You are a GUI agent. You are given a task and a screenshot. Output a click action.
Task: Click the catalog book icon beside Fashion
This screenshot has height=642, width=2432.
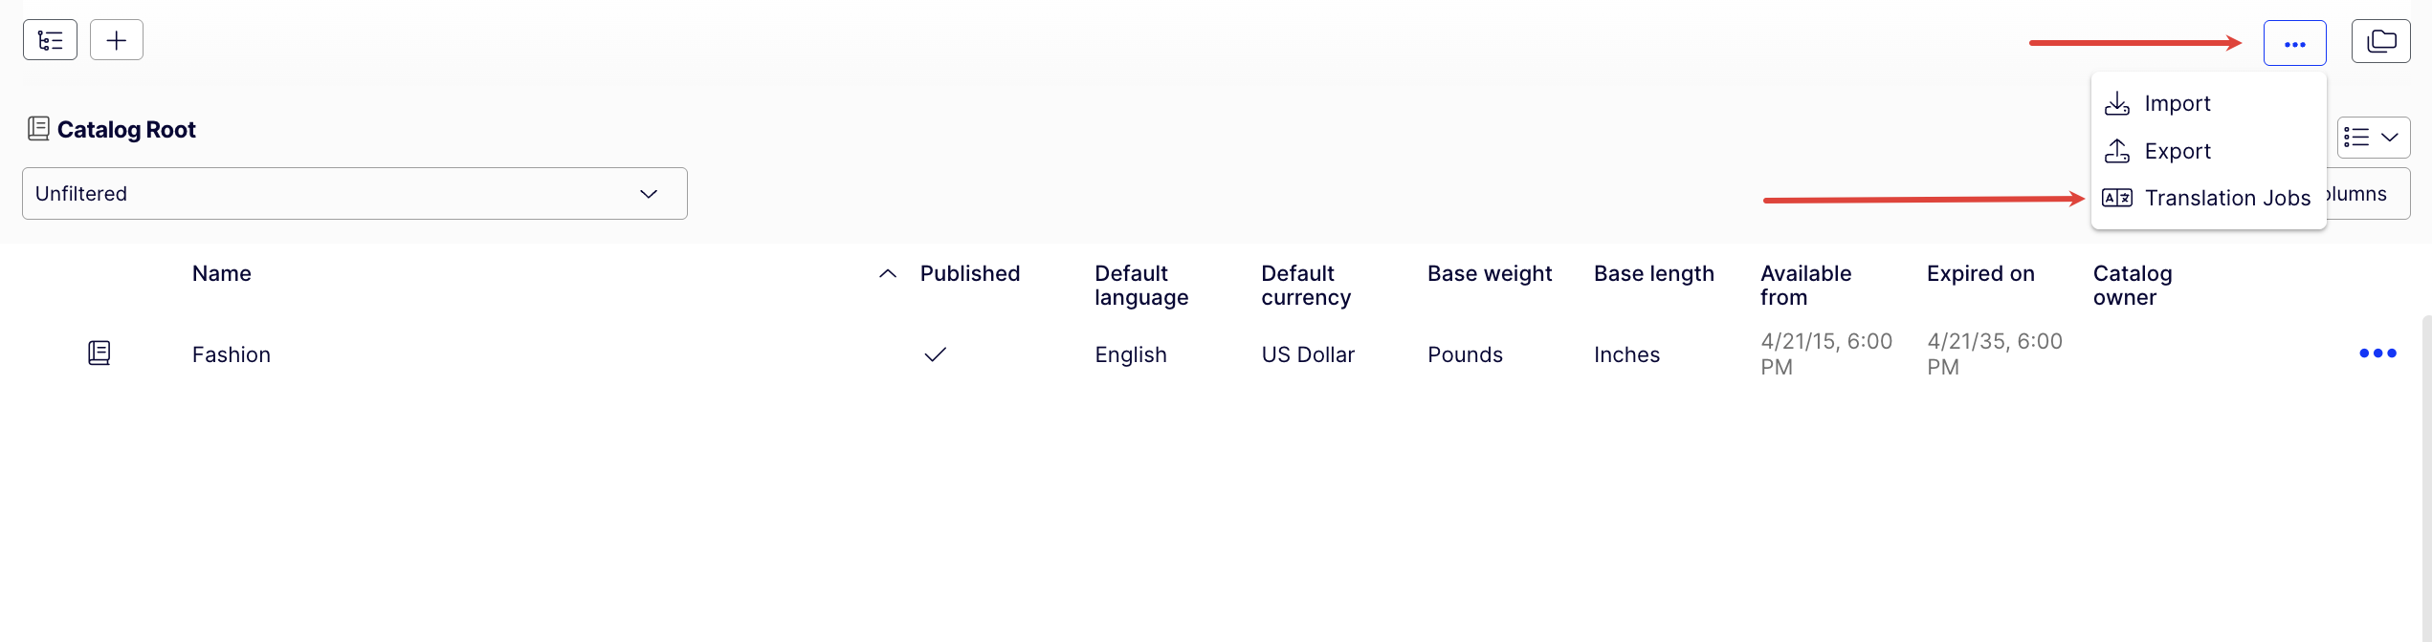point(99,353)
